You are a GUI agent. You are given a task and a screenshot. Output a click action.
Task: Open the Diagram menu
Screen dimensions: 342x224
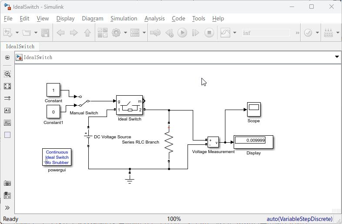click(93, 19)
